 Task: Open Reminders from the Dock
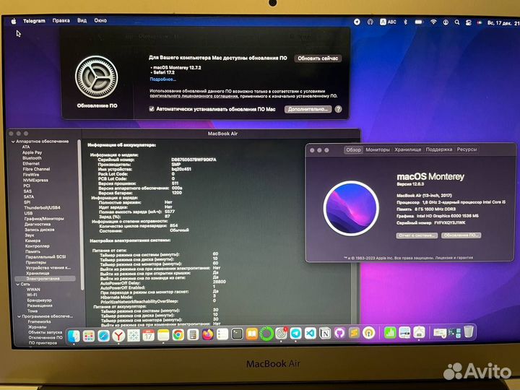(x=222, y=334)
